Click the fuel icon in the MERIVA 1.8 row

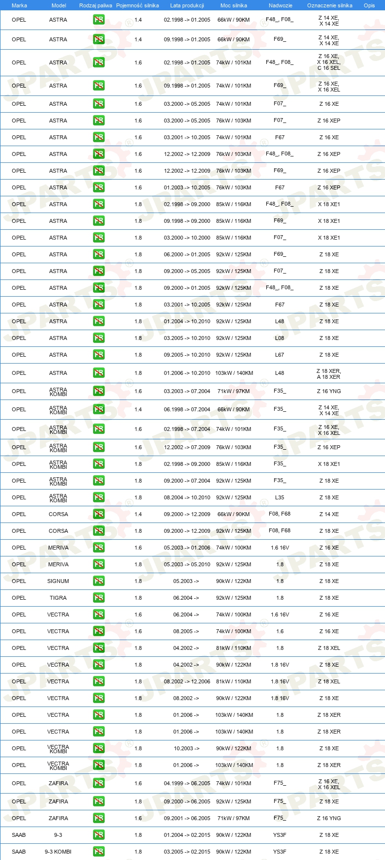pos(98,564)
